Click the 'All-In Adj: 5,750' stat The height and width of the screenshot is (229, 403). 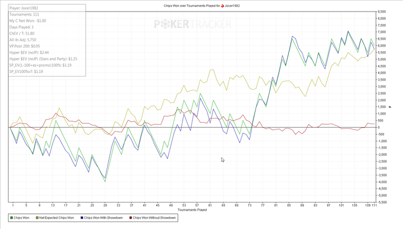pos(23,40)
